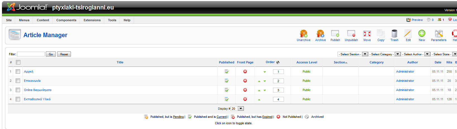The width and height of the screenshot is (457, 129).
Task: Open the Extensions menu
Action: pyautogui.click(x=92, y=20)
